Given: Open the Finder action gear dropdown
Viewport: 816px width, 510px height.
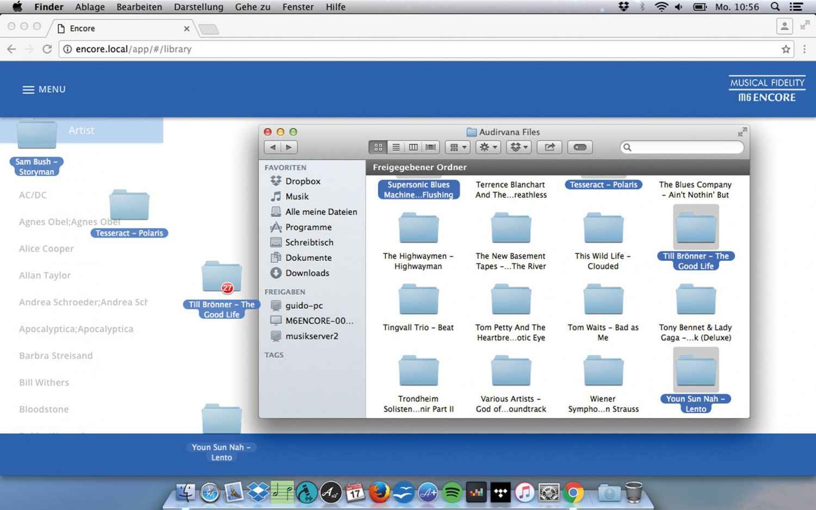Looking at the screenshot, I should [x=488, y=147].
